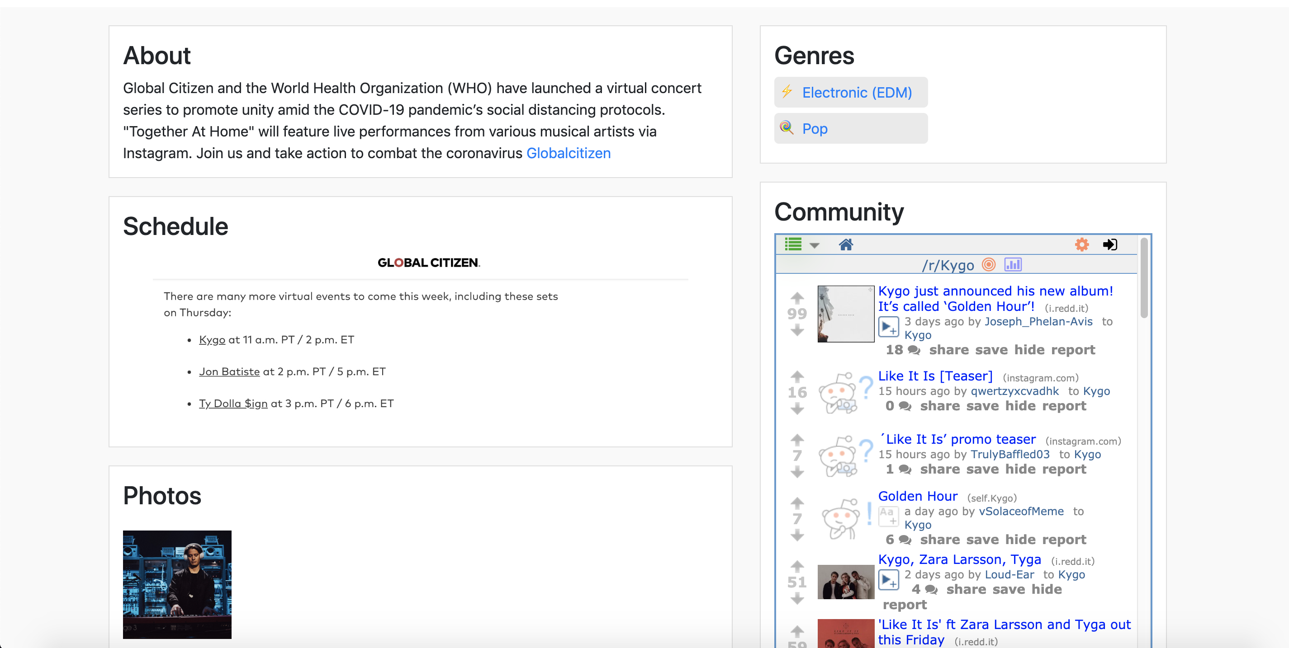
Task: Upvote the Golden Hour album announcement post
Action: click(797, 298)
